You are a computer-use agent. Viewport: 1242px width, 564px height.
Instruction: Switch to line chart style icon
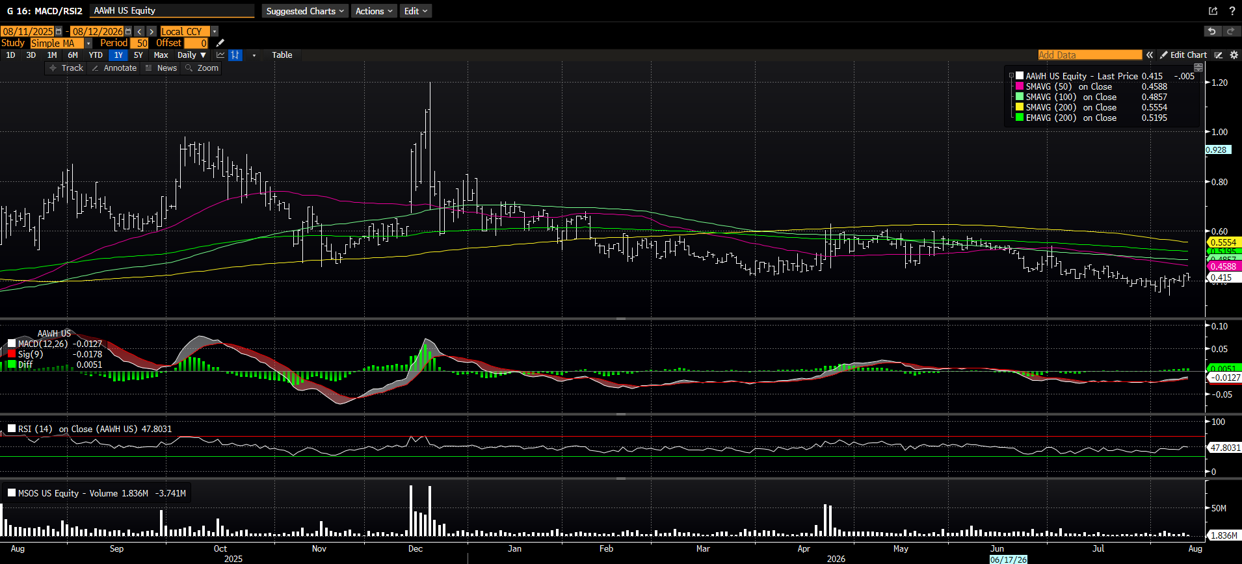(x=220, y=55)
